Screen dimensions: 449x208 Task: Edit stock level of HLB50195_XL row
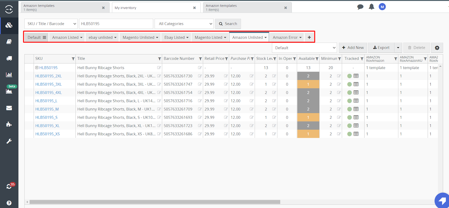274,126
